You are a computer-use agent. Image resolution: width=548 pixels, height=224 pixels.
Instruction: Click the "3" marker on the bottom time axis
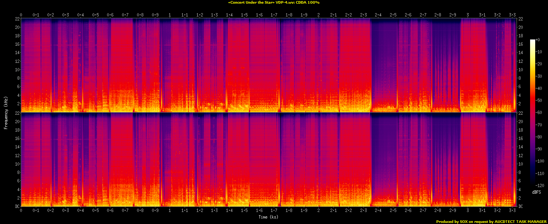pyautogui.click(x=468, y=211)
